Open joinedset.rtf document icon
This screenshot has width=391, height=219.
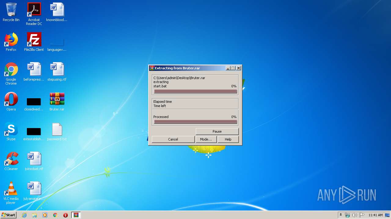34,162
